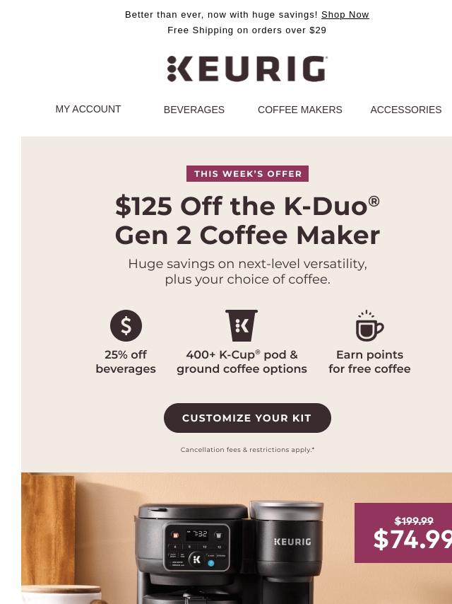This screenshot has width=452, height=604.
Task: Click the $125 Off K-Duo headline
Action: point(247,221)
